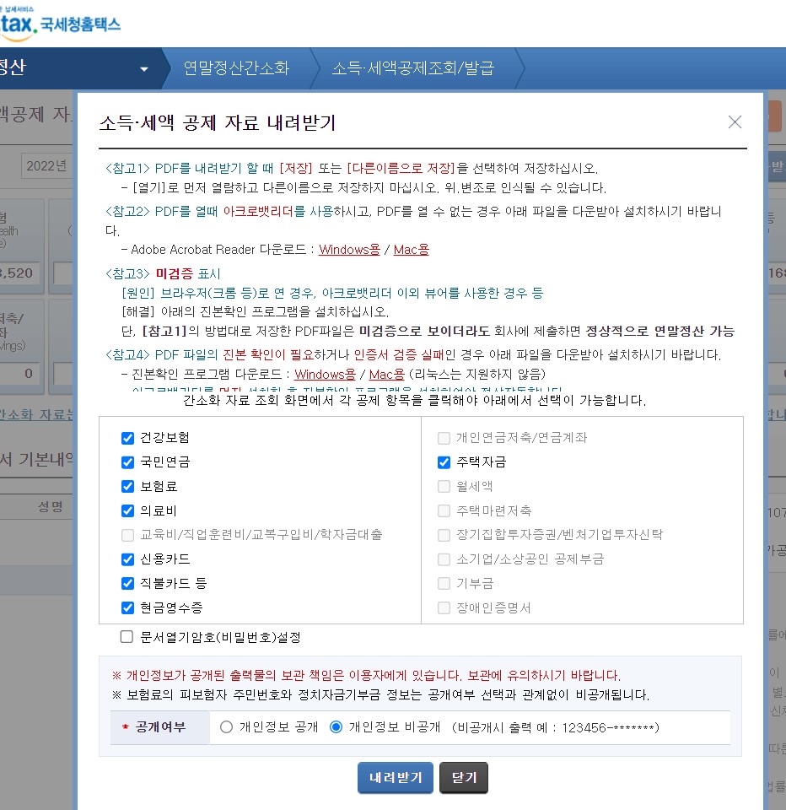Uncheck the 건강보험 checkbox

click(x=127, y=438)
